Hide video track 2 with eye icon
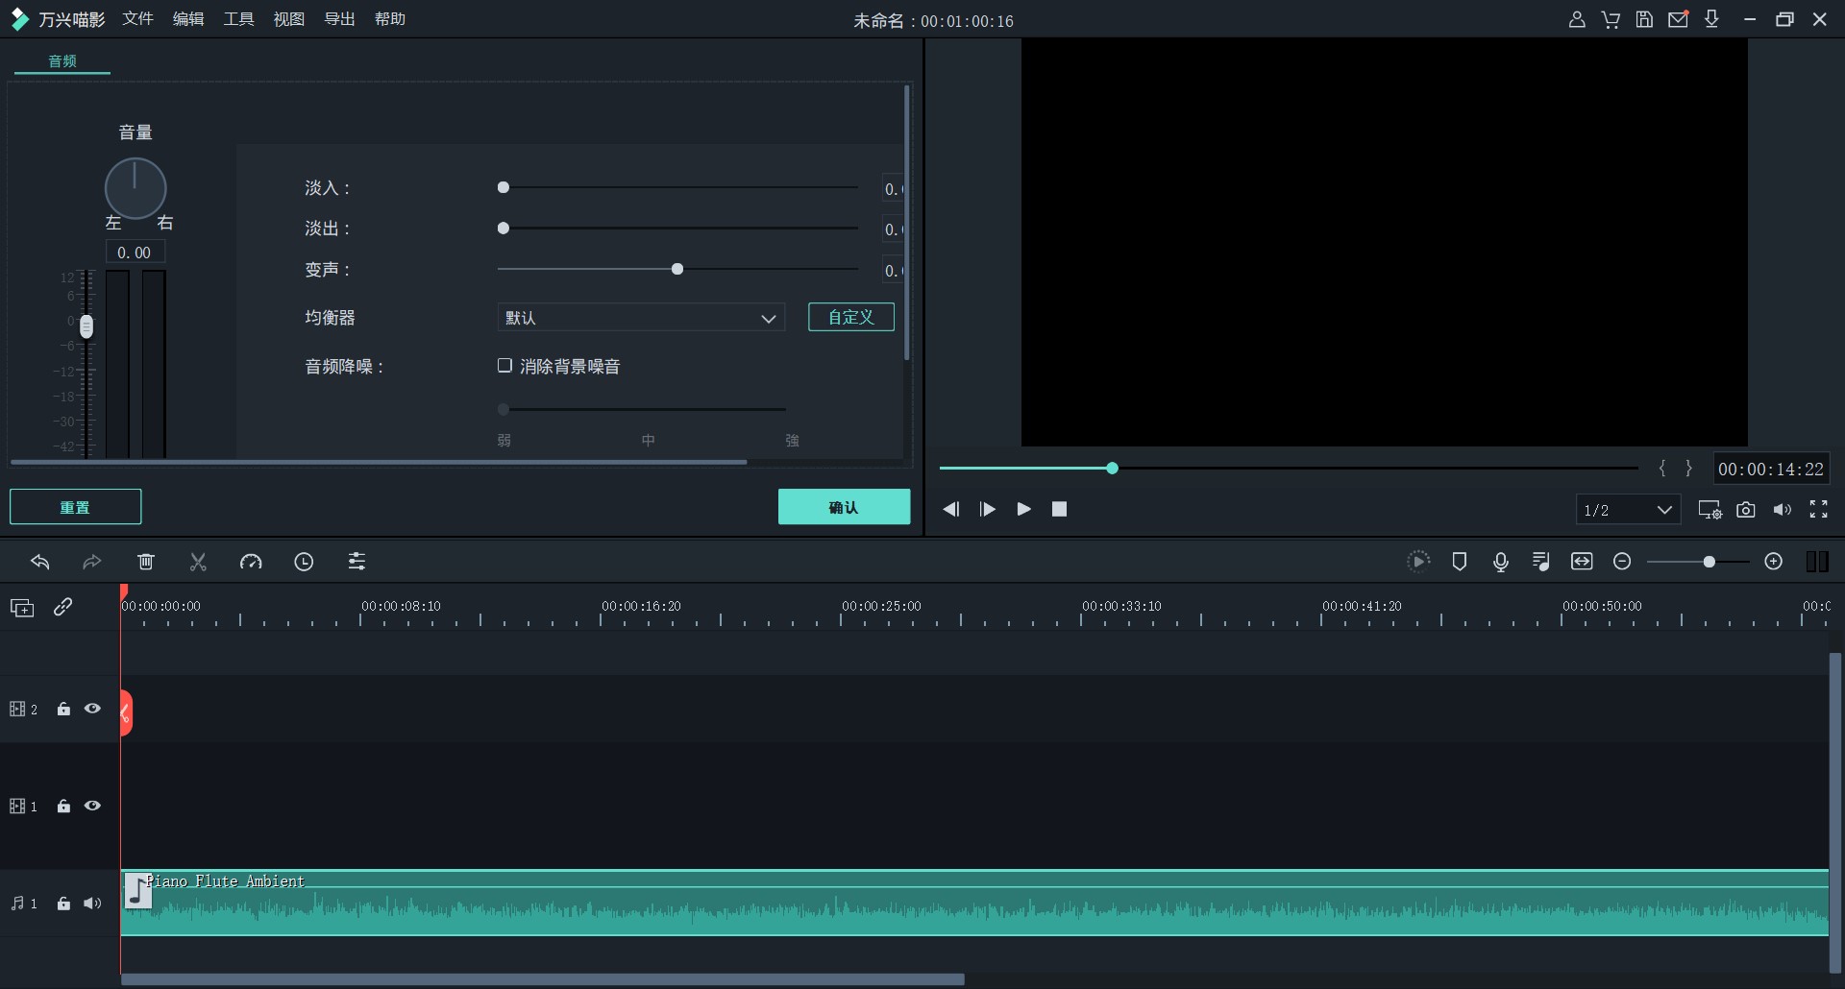Screen dimensions: 1845x989 pyautogui.click(x=92, y=709)
